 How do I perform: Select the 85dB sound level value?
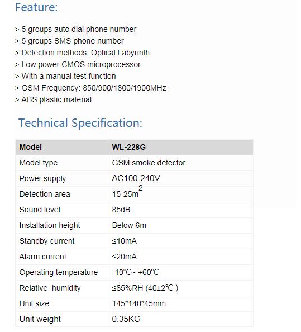121,210
